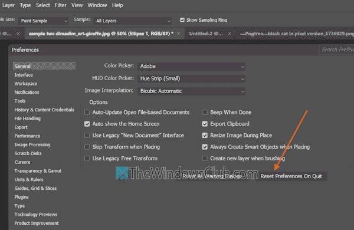Expand the HUD Color Picker dropdown
The height and width of the screenshot is (230, 354).
click(x=191, y=78)
